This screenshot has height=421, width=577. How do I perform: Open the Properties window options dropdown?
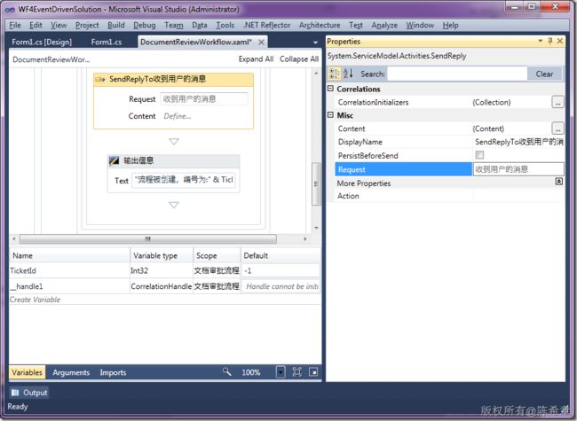[541, 41]
